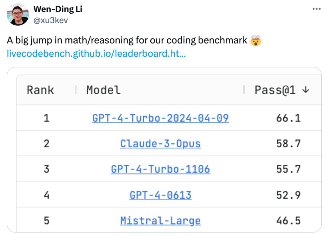This screenshot has width=328, height=234.
Task: Select the rank 5 cell
Action: tap(46, 221)
